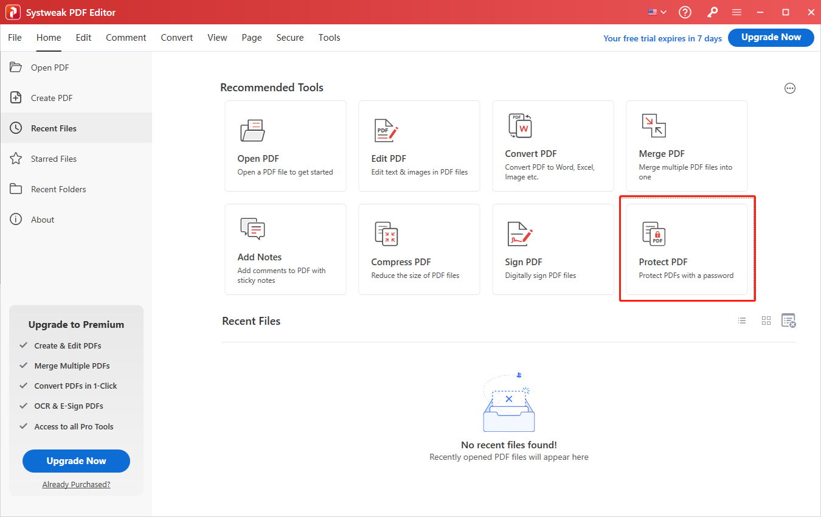
Task: Click the Open PDF folder icon in sidebar
Action: tap(16, 67)
